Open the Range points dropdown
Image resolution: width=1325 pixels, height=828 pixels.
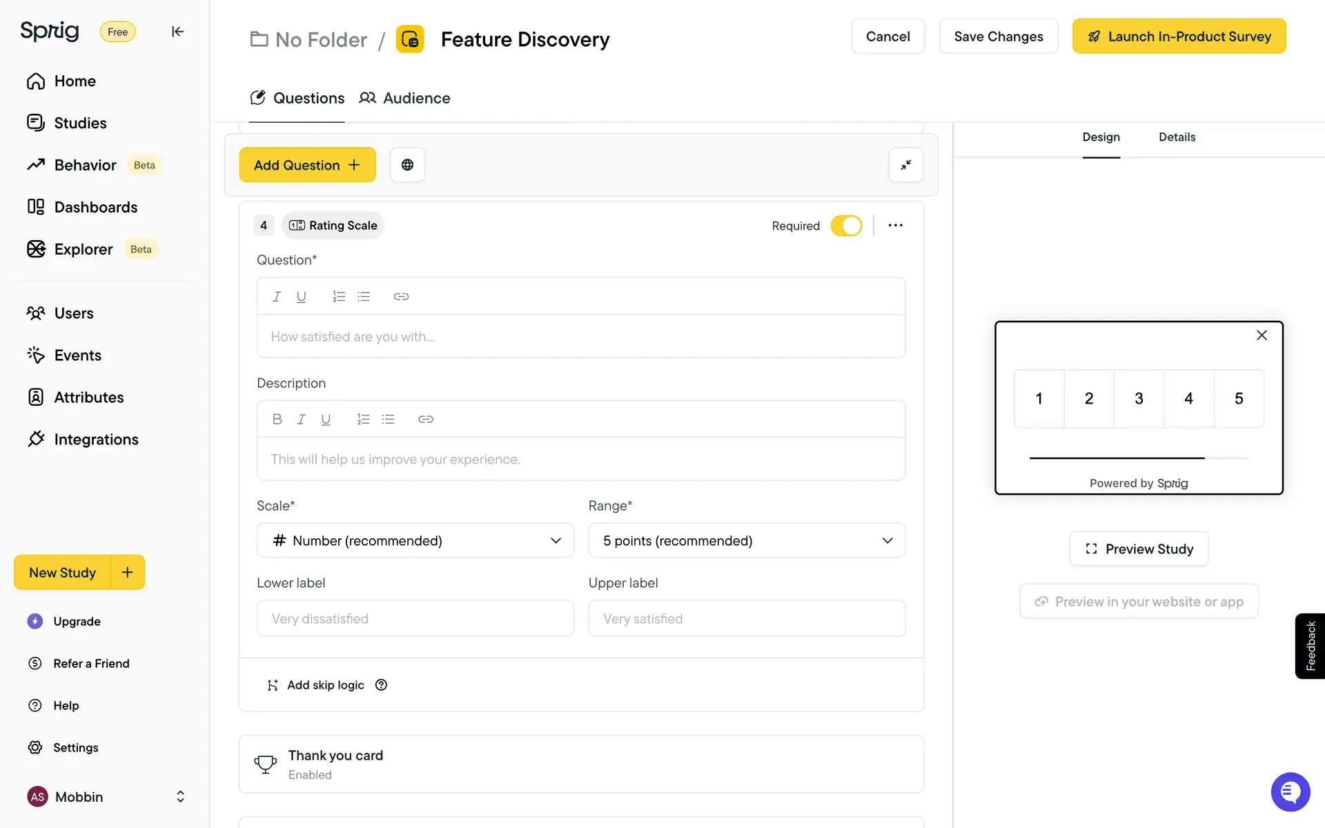pyautogui.click(x=746, y=541)
